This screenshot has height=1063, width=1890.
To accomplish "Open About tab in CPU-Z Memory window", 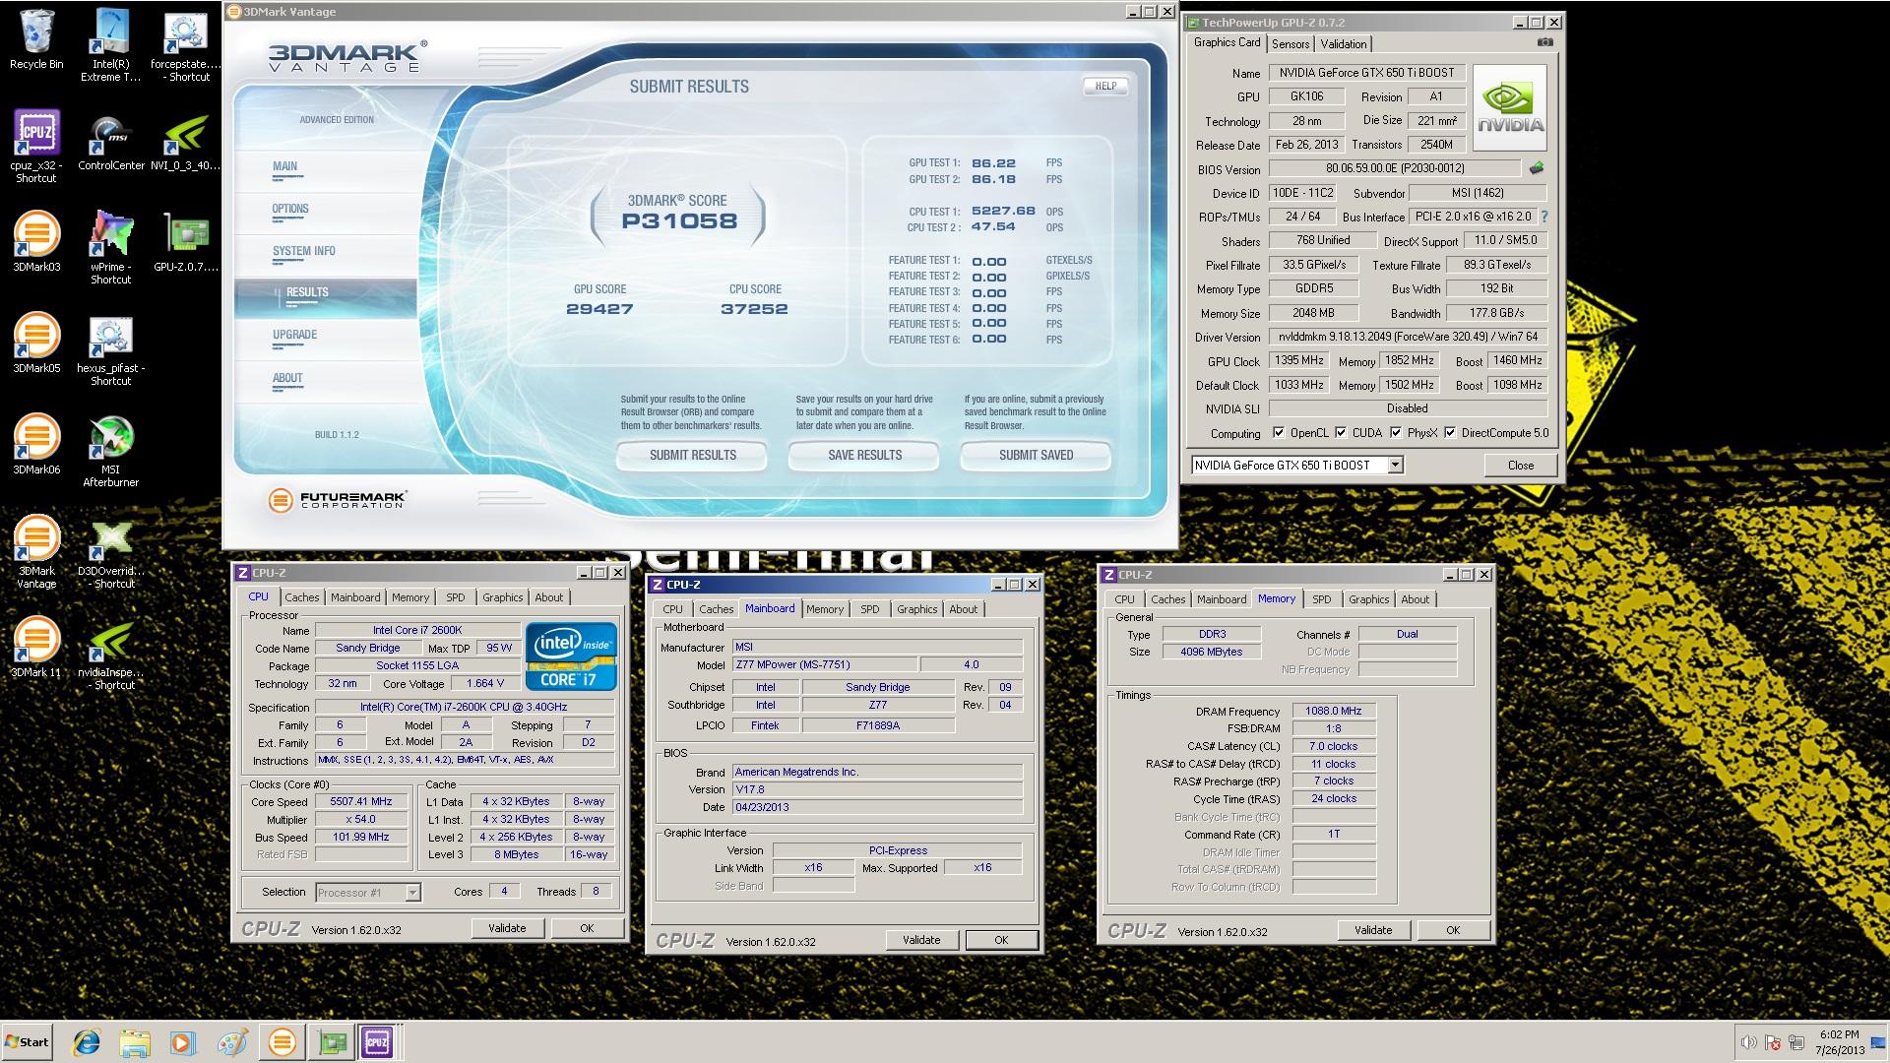I will pos(1415,599).
